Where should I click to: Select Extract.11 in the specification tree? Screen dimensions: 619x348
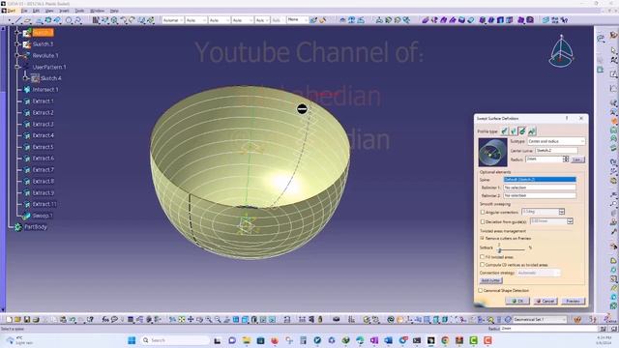(x=44, y=204)
